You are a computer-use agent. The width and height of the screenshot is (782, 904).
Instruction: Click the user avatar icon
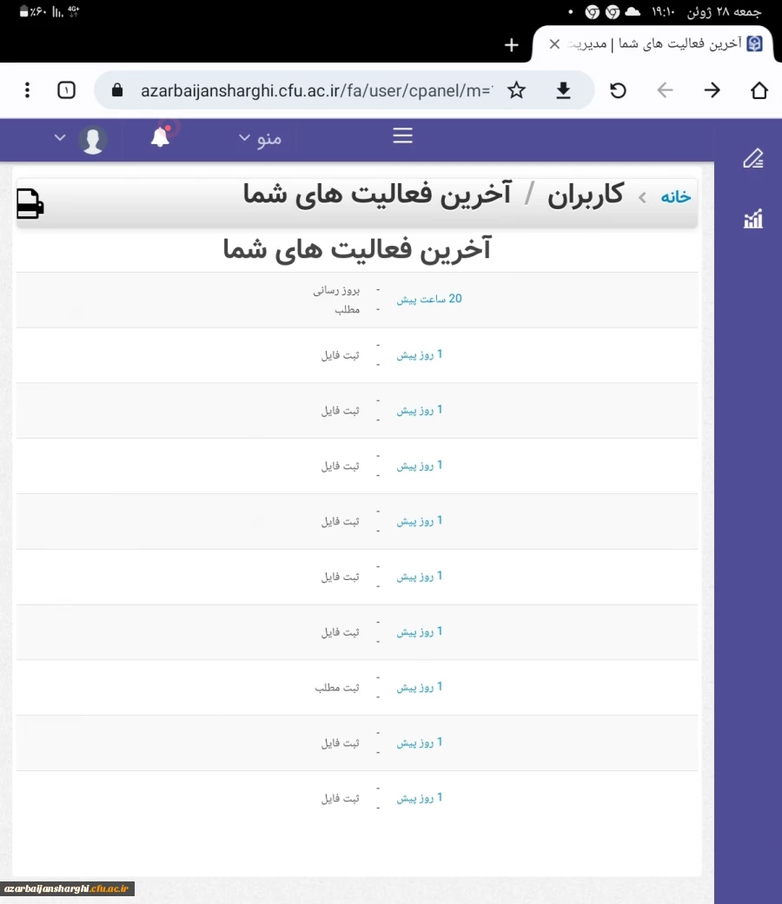pos(93,137)
